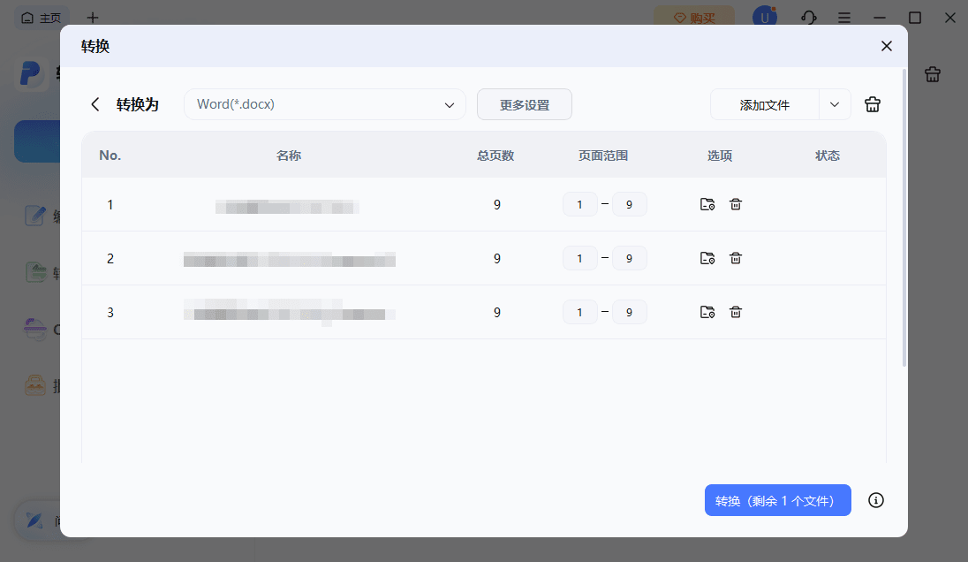Click the 页面范围 column header
968x562 pixels.
pos(603,156)
